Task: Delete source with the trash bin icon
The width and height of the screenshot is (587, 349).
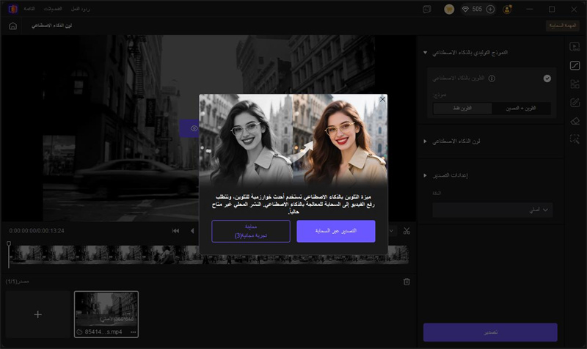Action: 406,281
